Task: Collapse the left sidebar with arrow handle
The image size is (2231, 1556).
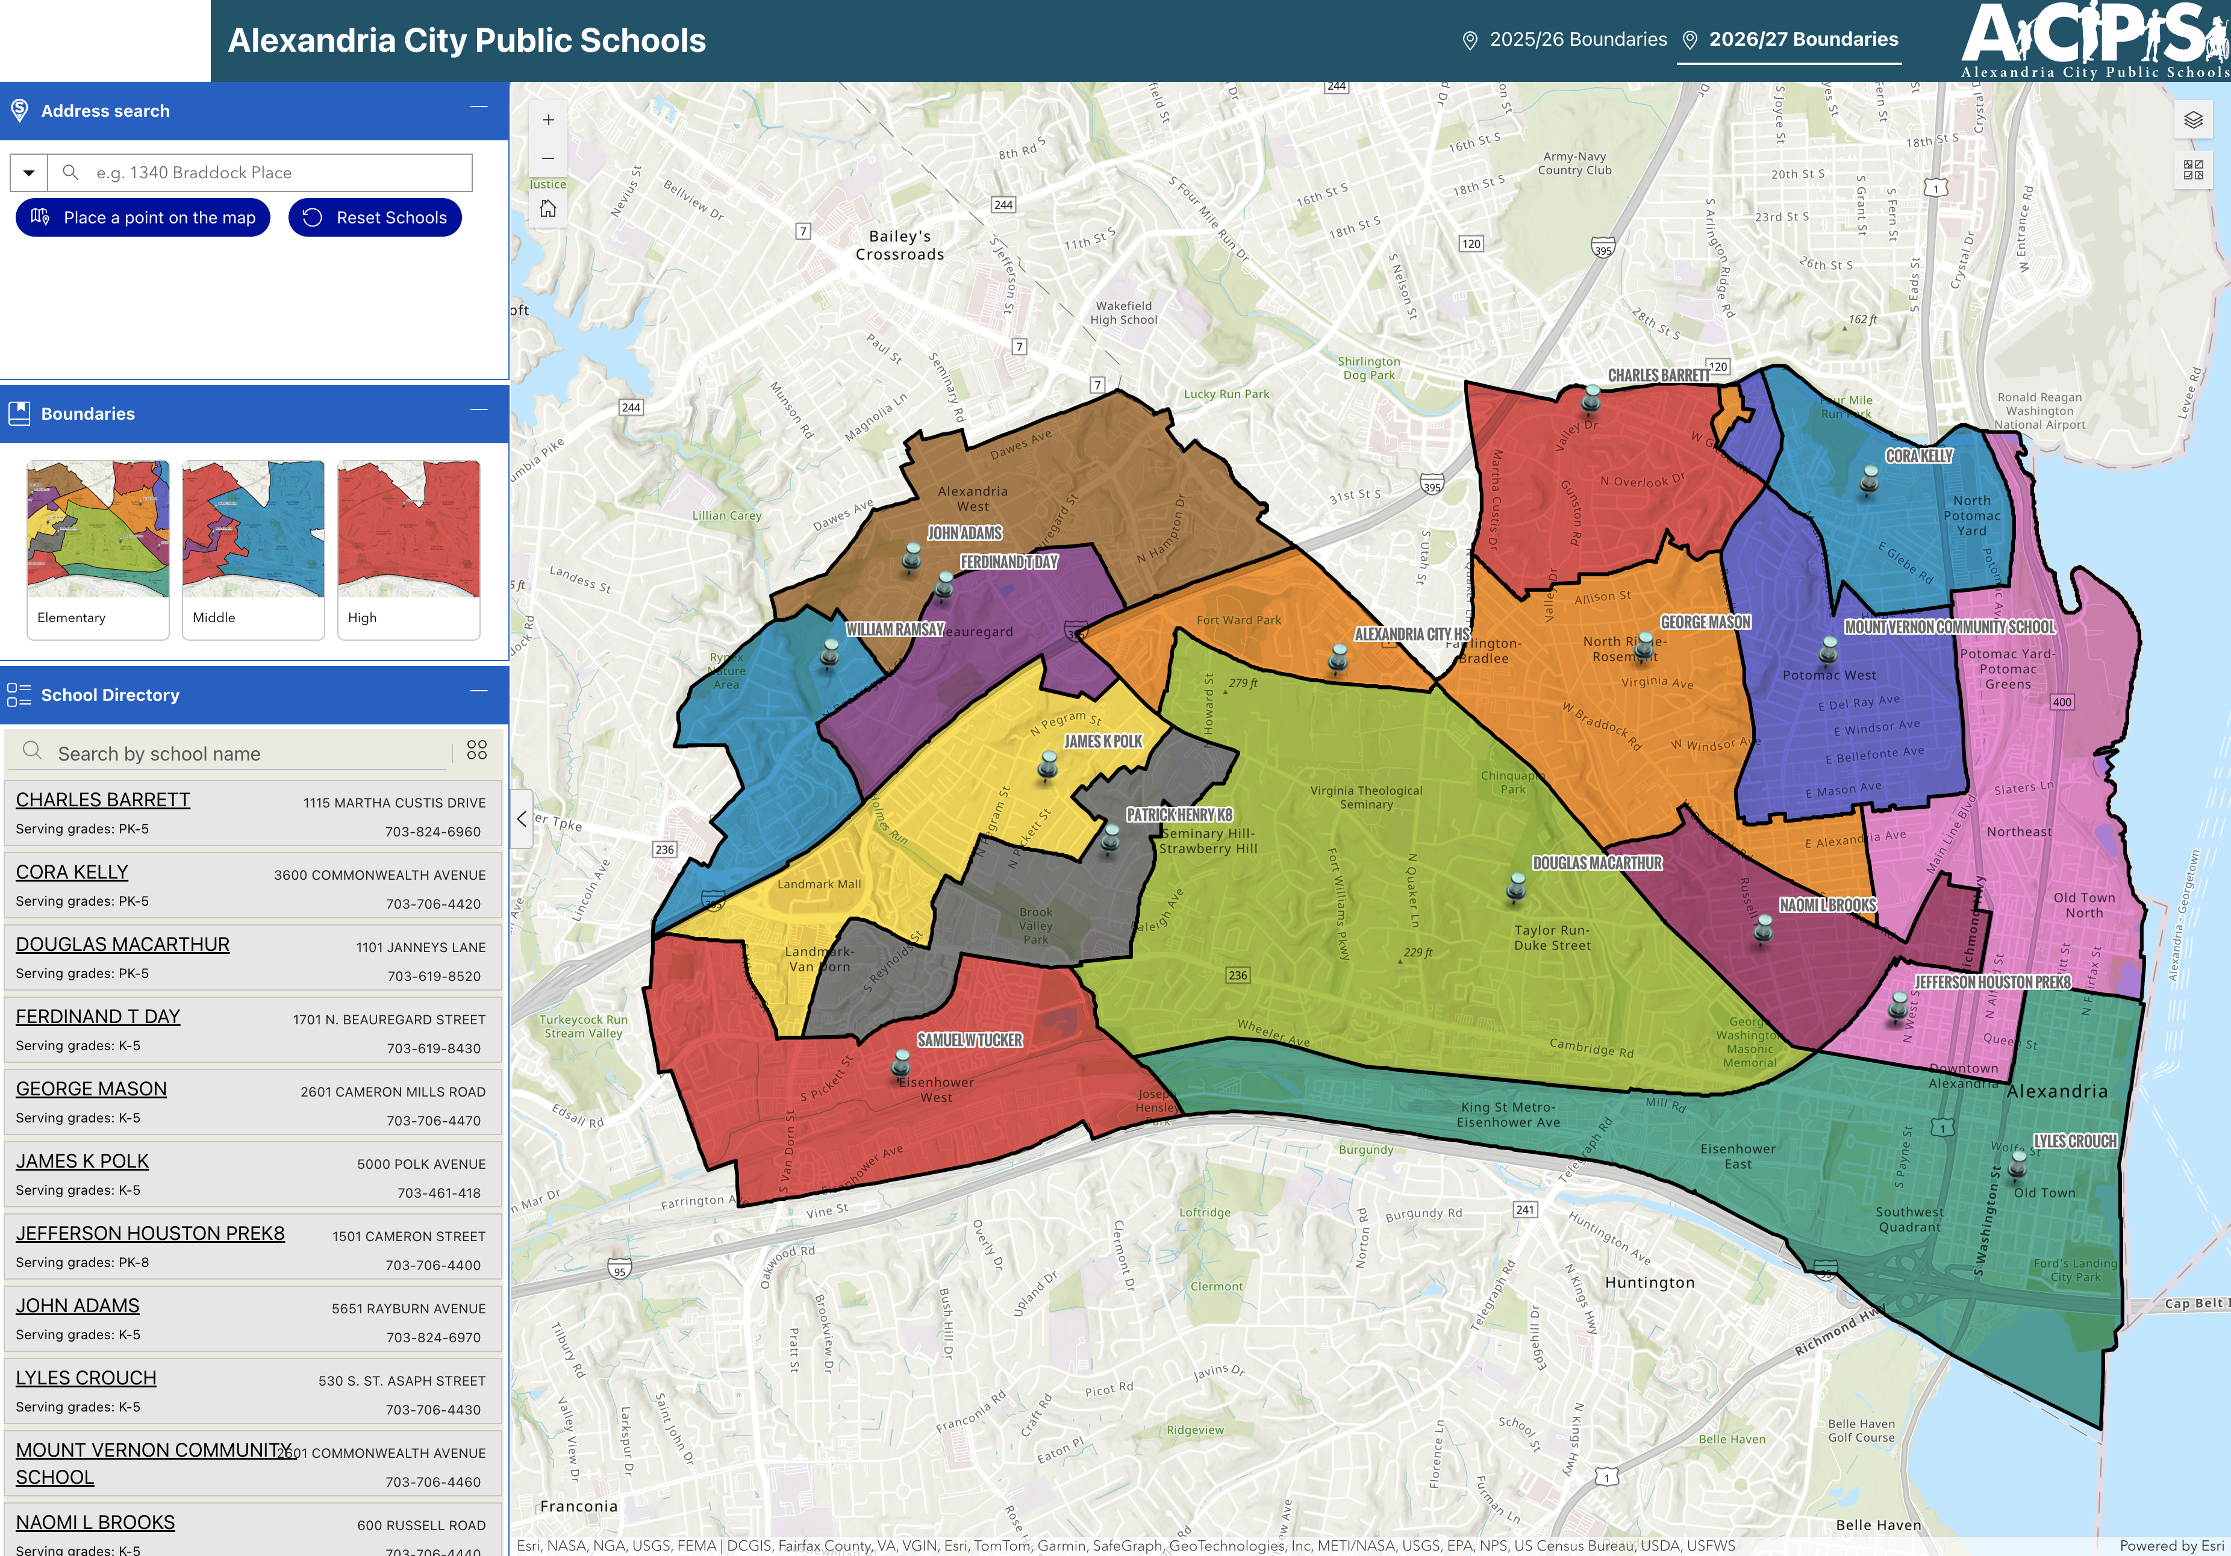Action: [x=522, y=819]
